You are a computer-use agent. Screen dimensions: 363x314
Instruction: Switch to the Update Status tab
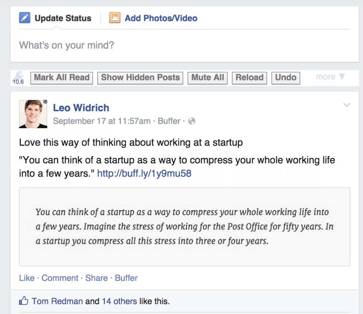(x=62, y=17)
